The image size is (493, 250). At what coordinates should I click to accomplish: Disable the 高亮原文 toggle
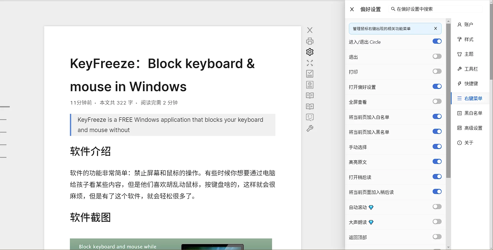[437, 162]
